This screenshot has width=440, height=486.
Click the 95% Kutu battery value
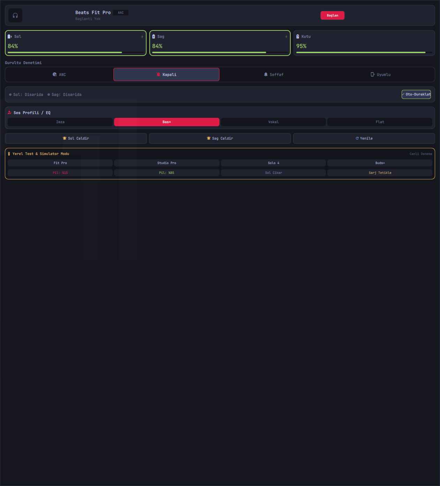click(301, 46)
